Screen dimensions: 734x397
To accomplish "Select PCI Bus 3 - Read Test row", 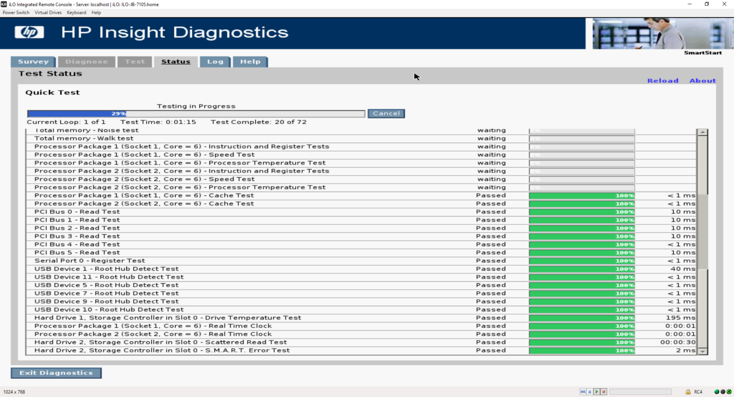I will pos(361,236).
